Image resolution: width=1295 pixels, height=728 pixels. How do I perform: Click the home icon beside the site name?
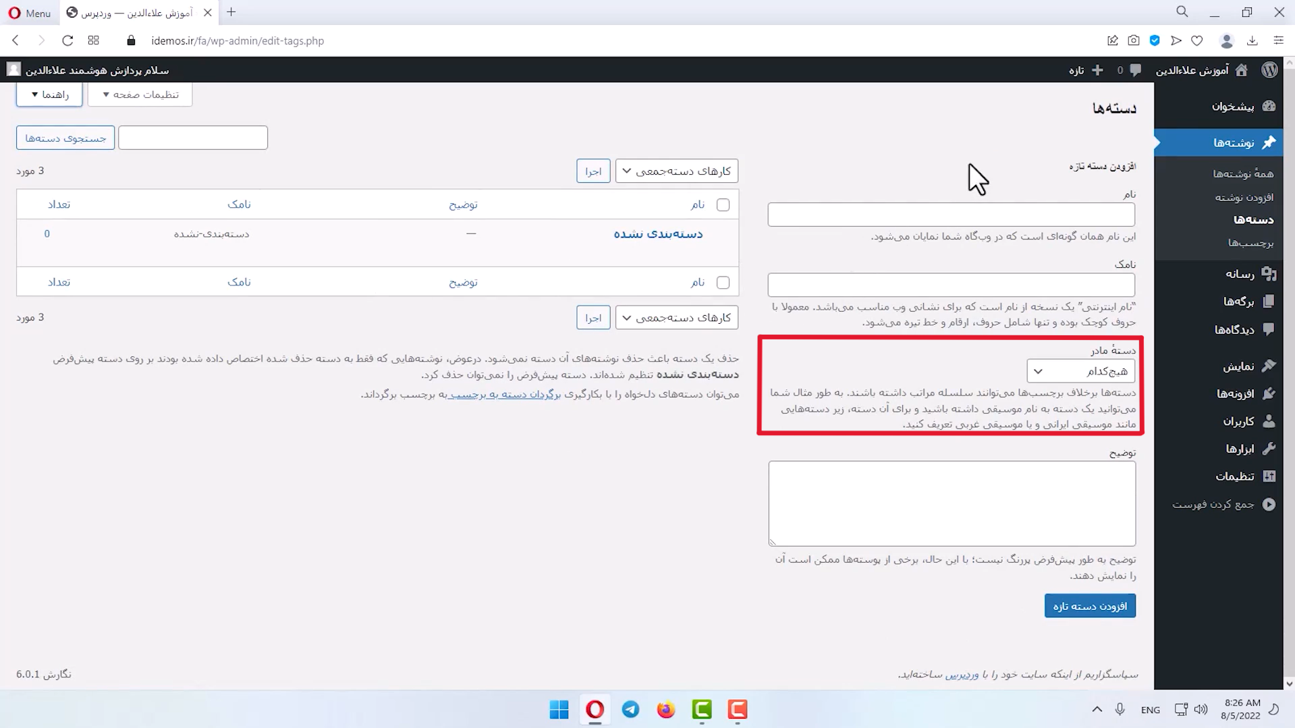tap(1241, 70)
